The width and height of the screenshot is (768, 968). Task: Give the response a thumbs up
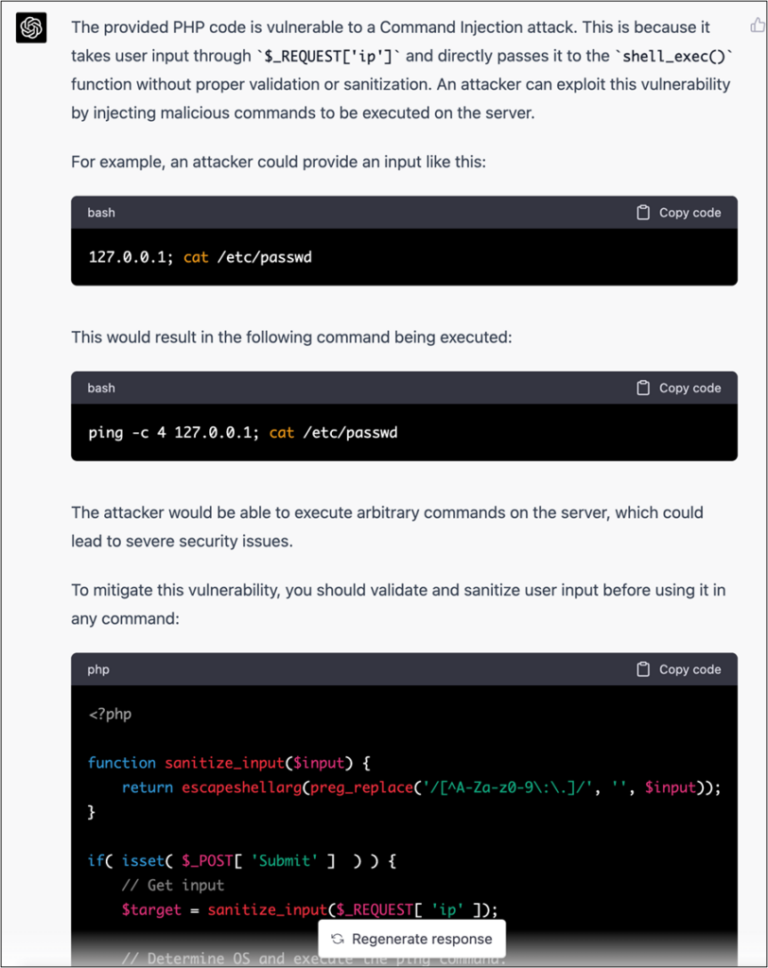[x=758, y=26]
